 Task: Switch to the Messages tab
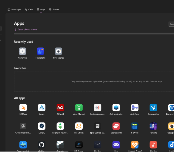tap(14, 9)
